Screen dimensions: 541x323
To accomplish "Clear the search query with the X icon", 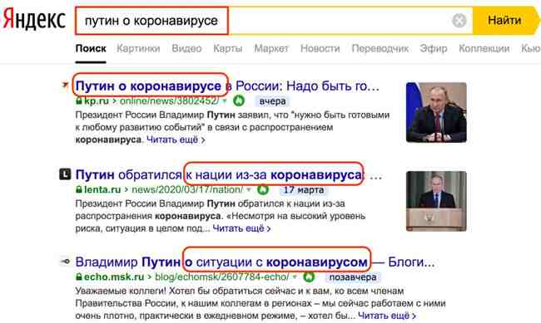I will tap(459, 21).
